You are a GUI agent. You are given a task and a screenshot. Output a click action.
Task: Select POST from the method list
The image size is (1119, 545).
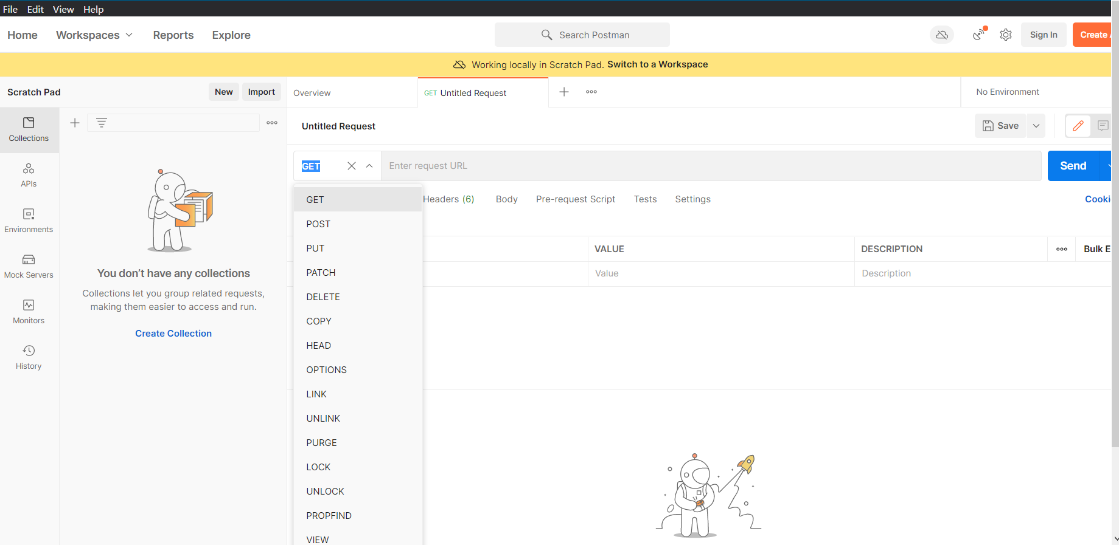click(358, 224)
